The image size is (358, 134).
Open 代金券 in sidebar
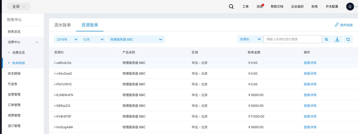pos(13,84)
